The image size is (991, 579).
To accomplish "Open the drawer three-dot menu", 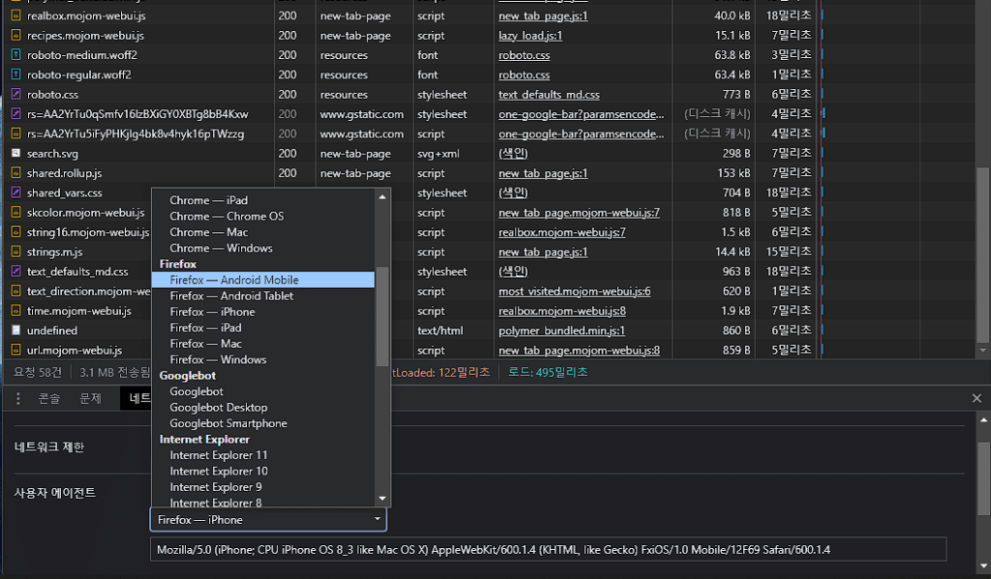I will coord(17,398).
